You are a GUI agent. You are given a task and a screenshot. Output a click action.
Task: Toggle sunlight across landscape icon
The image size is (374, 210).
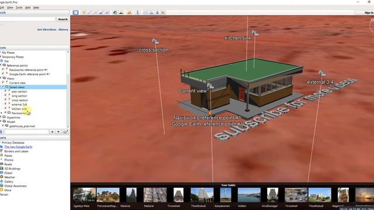(x=121, y=12)
